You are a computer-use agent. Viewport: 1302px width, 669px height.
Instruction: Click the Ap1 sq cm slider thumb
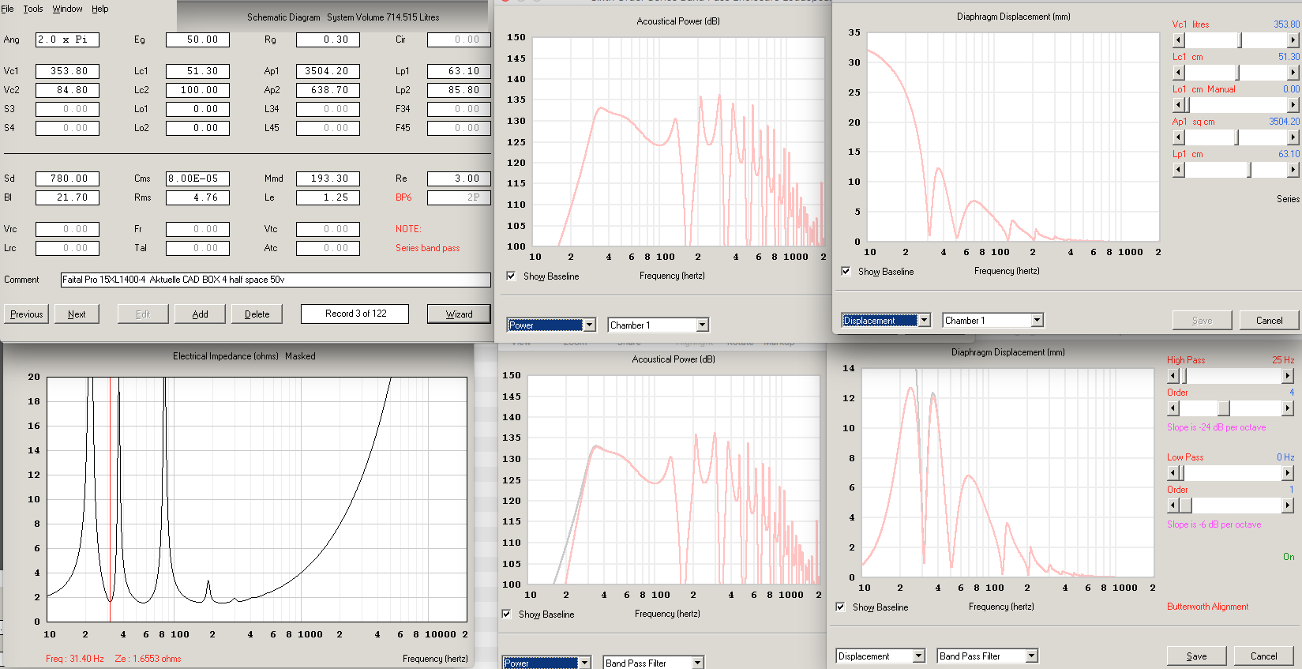[x=1237, y=137]
